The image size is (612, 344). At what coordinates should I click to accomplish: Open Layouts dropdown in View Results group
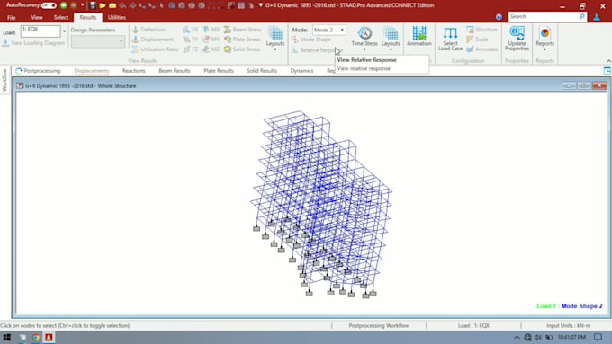(x=275, y=39)
